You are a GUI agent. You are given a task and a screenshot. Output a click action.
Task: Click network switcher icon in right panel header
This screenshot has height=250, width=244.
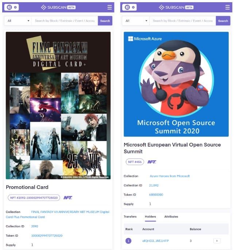129,7
